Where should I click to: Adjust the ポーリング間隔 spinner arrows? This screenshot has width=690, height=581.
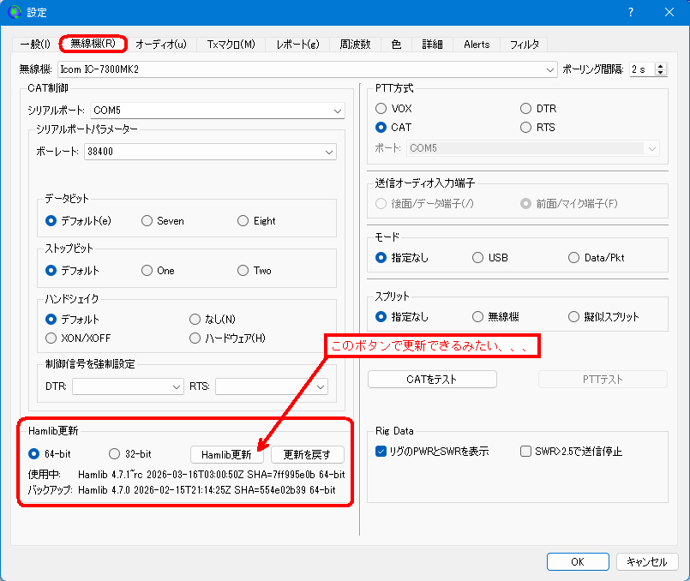coord(662,69)
